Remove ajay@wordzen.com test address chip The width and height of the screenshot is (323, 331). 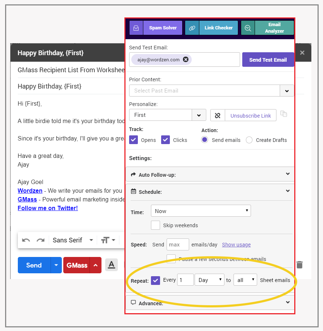coord(186,60)
